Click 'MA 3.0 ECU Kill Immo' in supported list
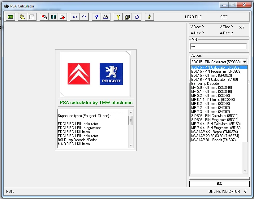 [x=74, y=144]
